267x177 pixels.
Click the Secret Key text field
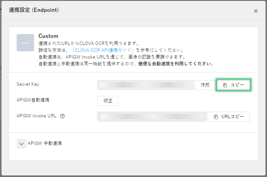pos(145,85)
